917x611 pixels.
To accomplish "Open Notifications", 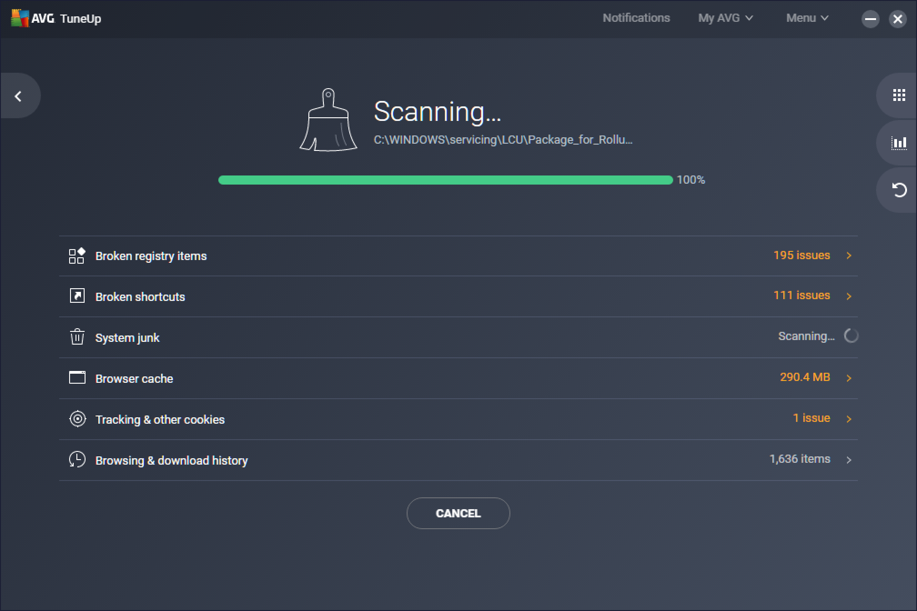I will [x=636, y=18].
